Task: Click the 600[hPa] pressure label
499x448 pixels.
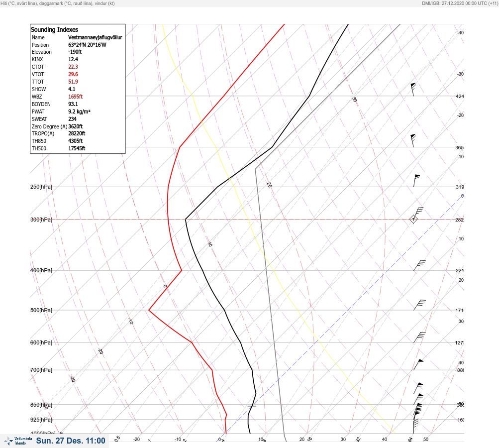Action: (x=41, y=342)
